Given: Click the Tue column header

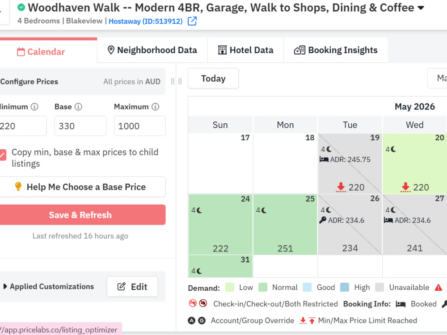Looking at the screenshot, I should [x=350, y=125].
